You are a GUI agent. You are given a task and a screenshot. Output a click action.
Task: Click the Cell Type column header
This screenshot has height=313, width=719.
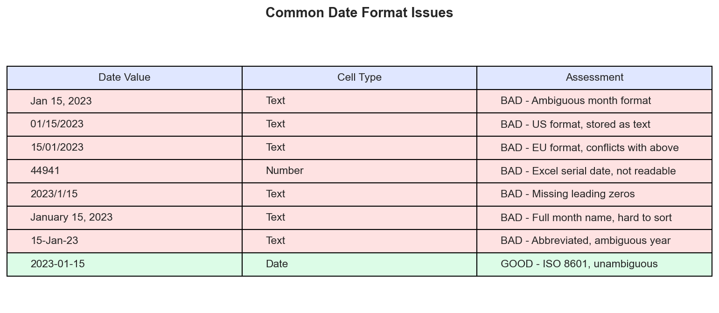359,78
